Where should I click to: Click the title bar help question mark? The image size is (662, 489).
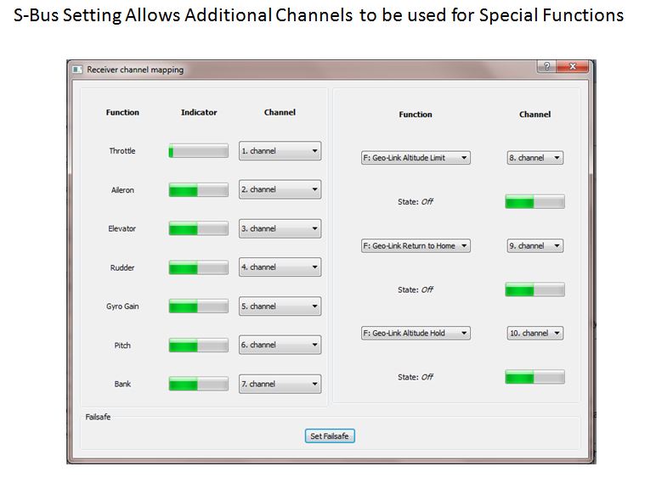coord(546,67)
